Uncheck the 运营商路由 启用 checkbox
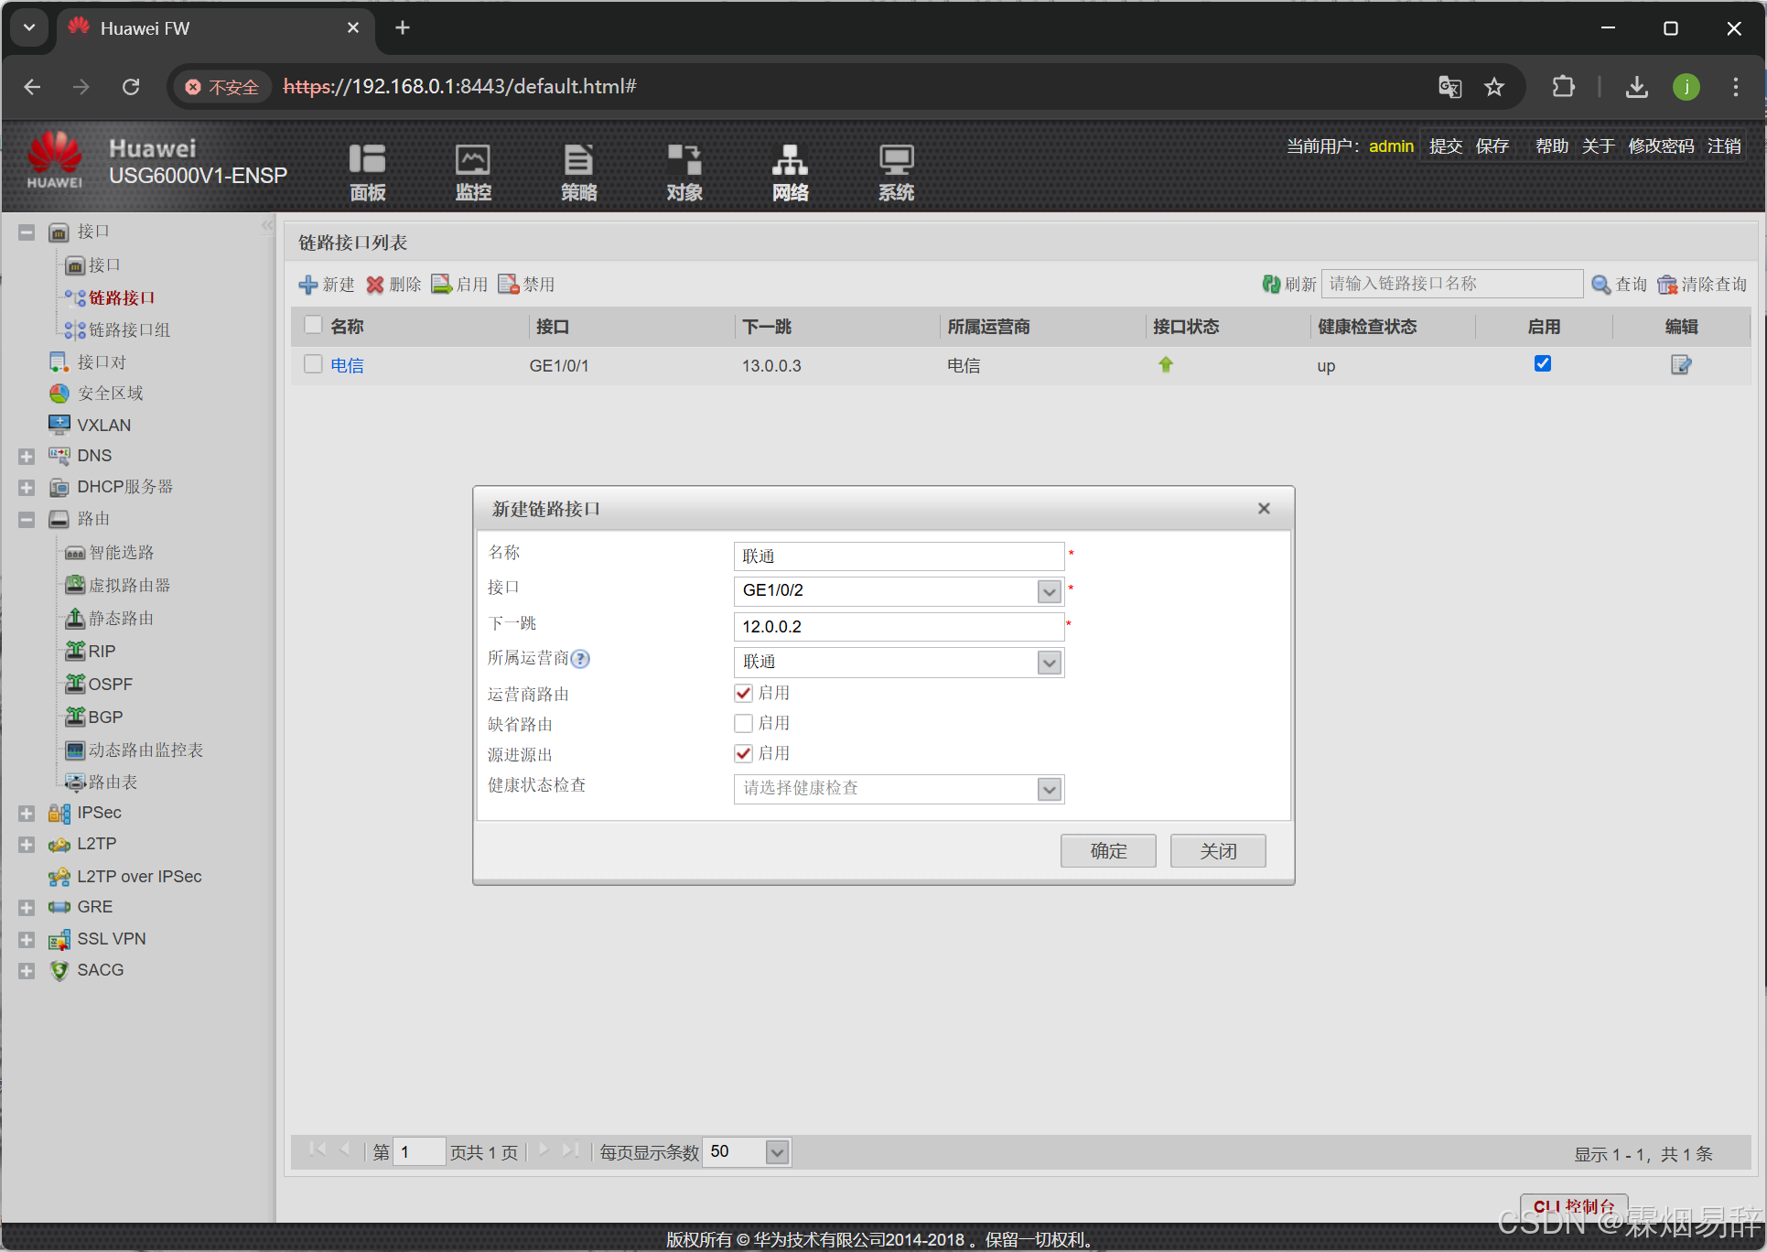This screenshot has height=1252, width=1767. pyautogui.click(x=743, y=694)
